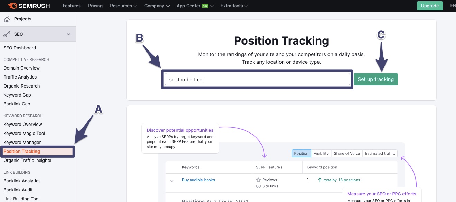Switch to the Share of Voice tab
This screenshot has width=456, height=202.
347,153
